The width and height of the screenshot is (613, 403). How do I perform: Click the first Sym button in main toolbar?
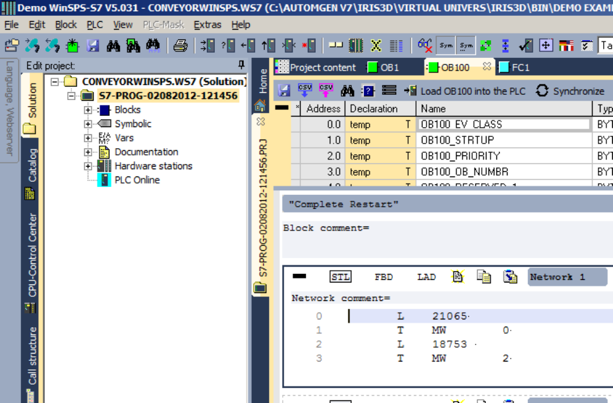[446, 45]
